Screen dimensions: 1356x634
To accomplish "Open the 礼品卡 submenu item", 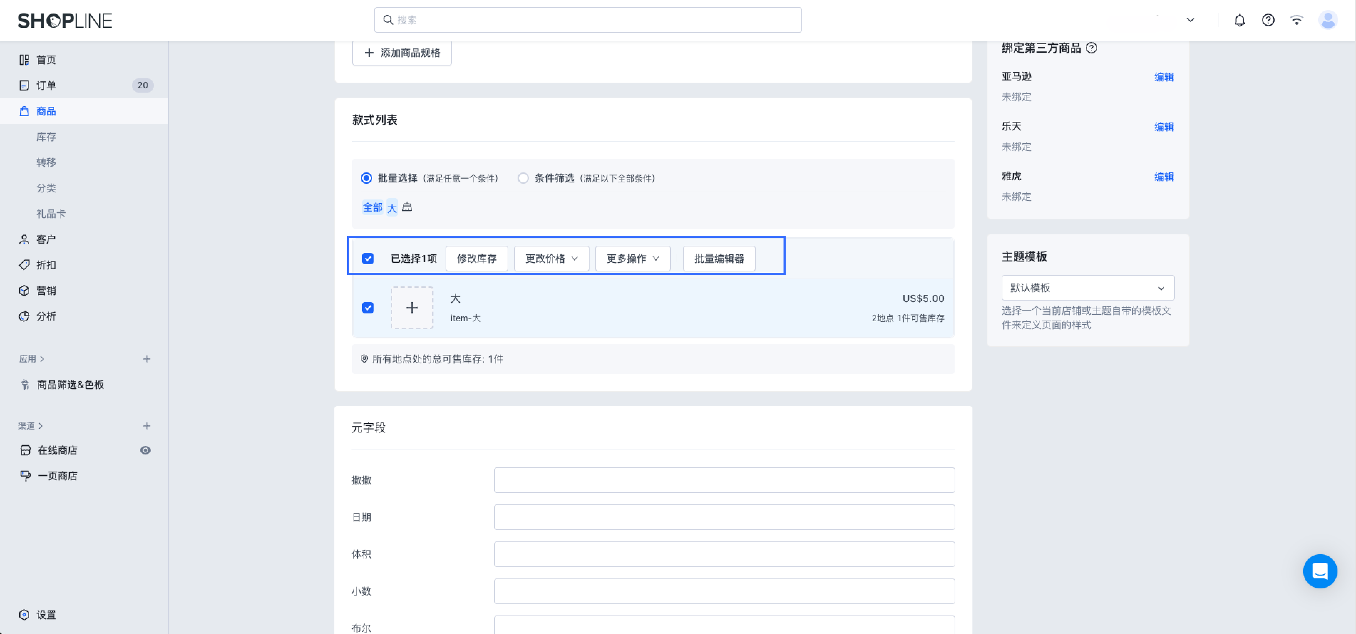I will [x=51, y=214].
